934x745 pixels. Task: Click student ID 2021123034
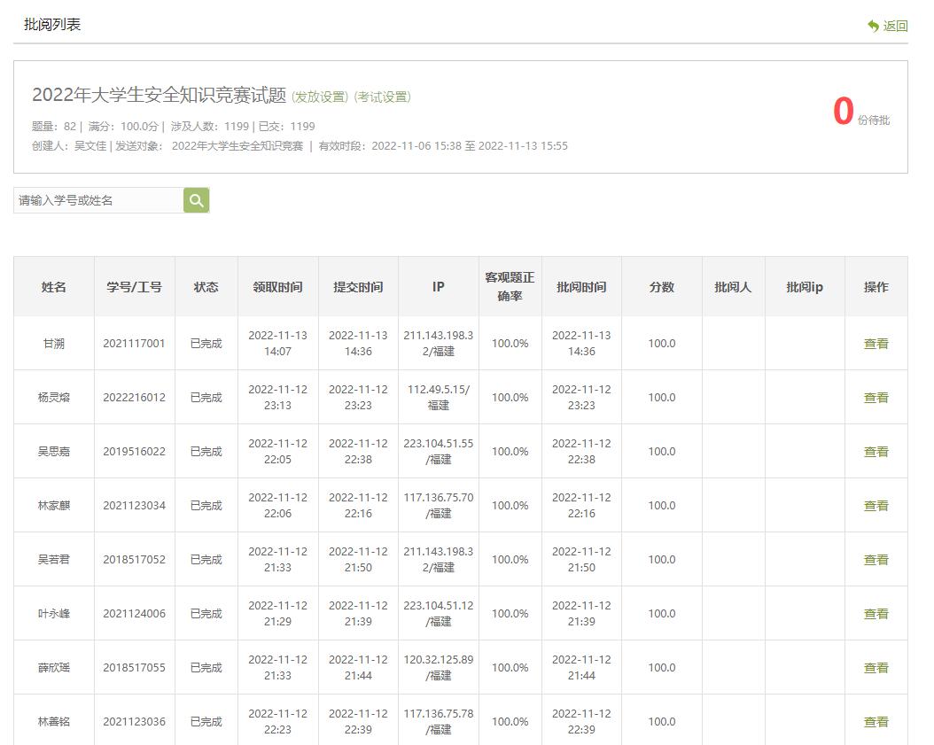pos(134,506)
